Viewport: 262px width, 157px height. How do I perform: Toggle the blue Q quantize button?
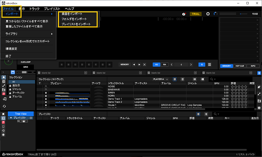[x=202, y=65]
